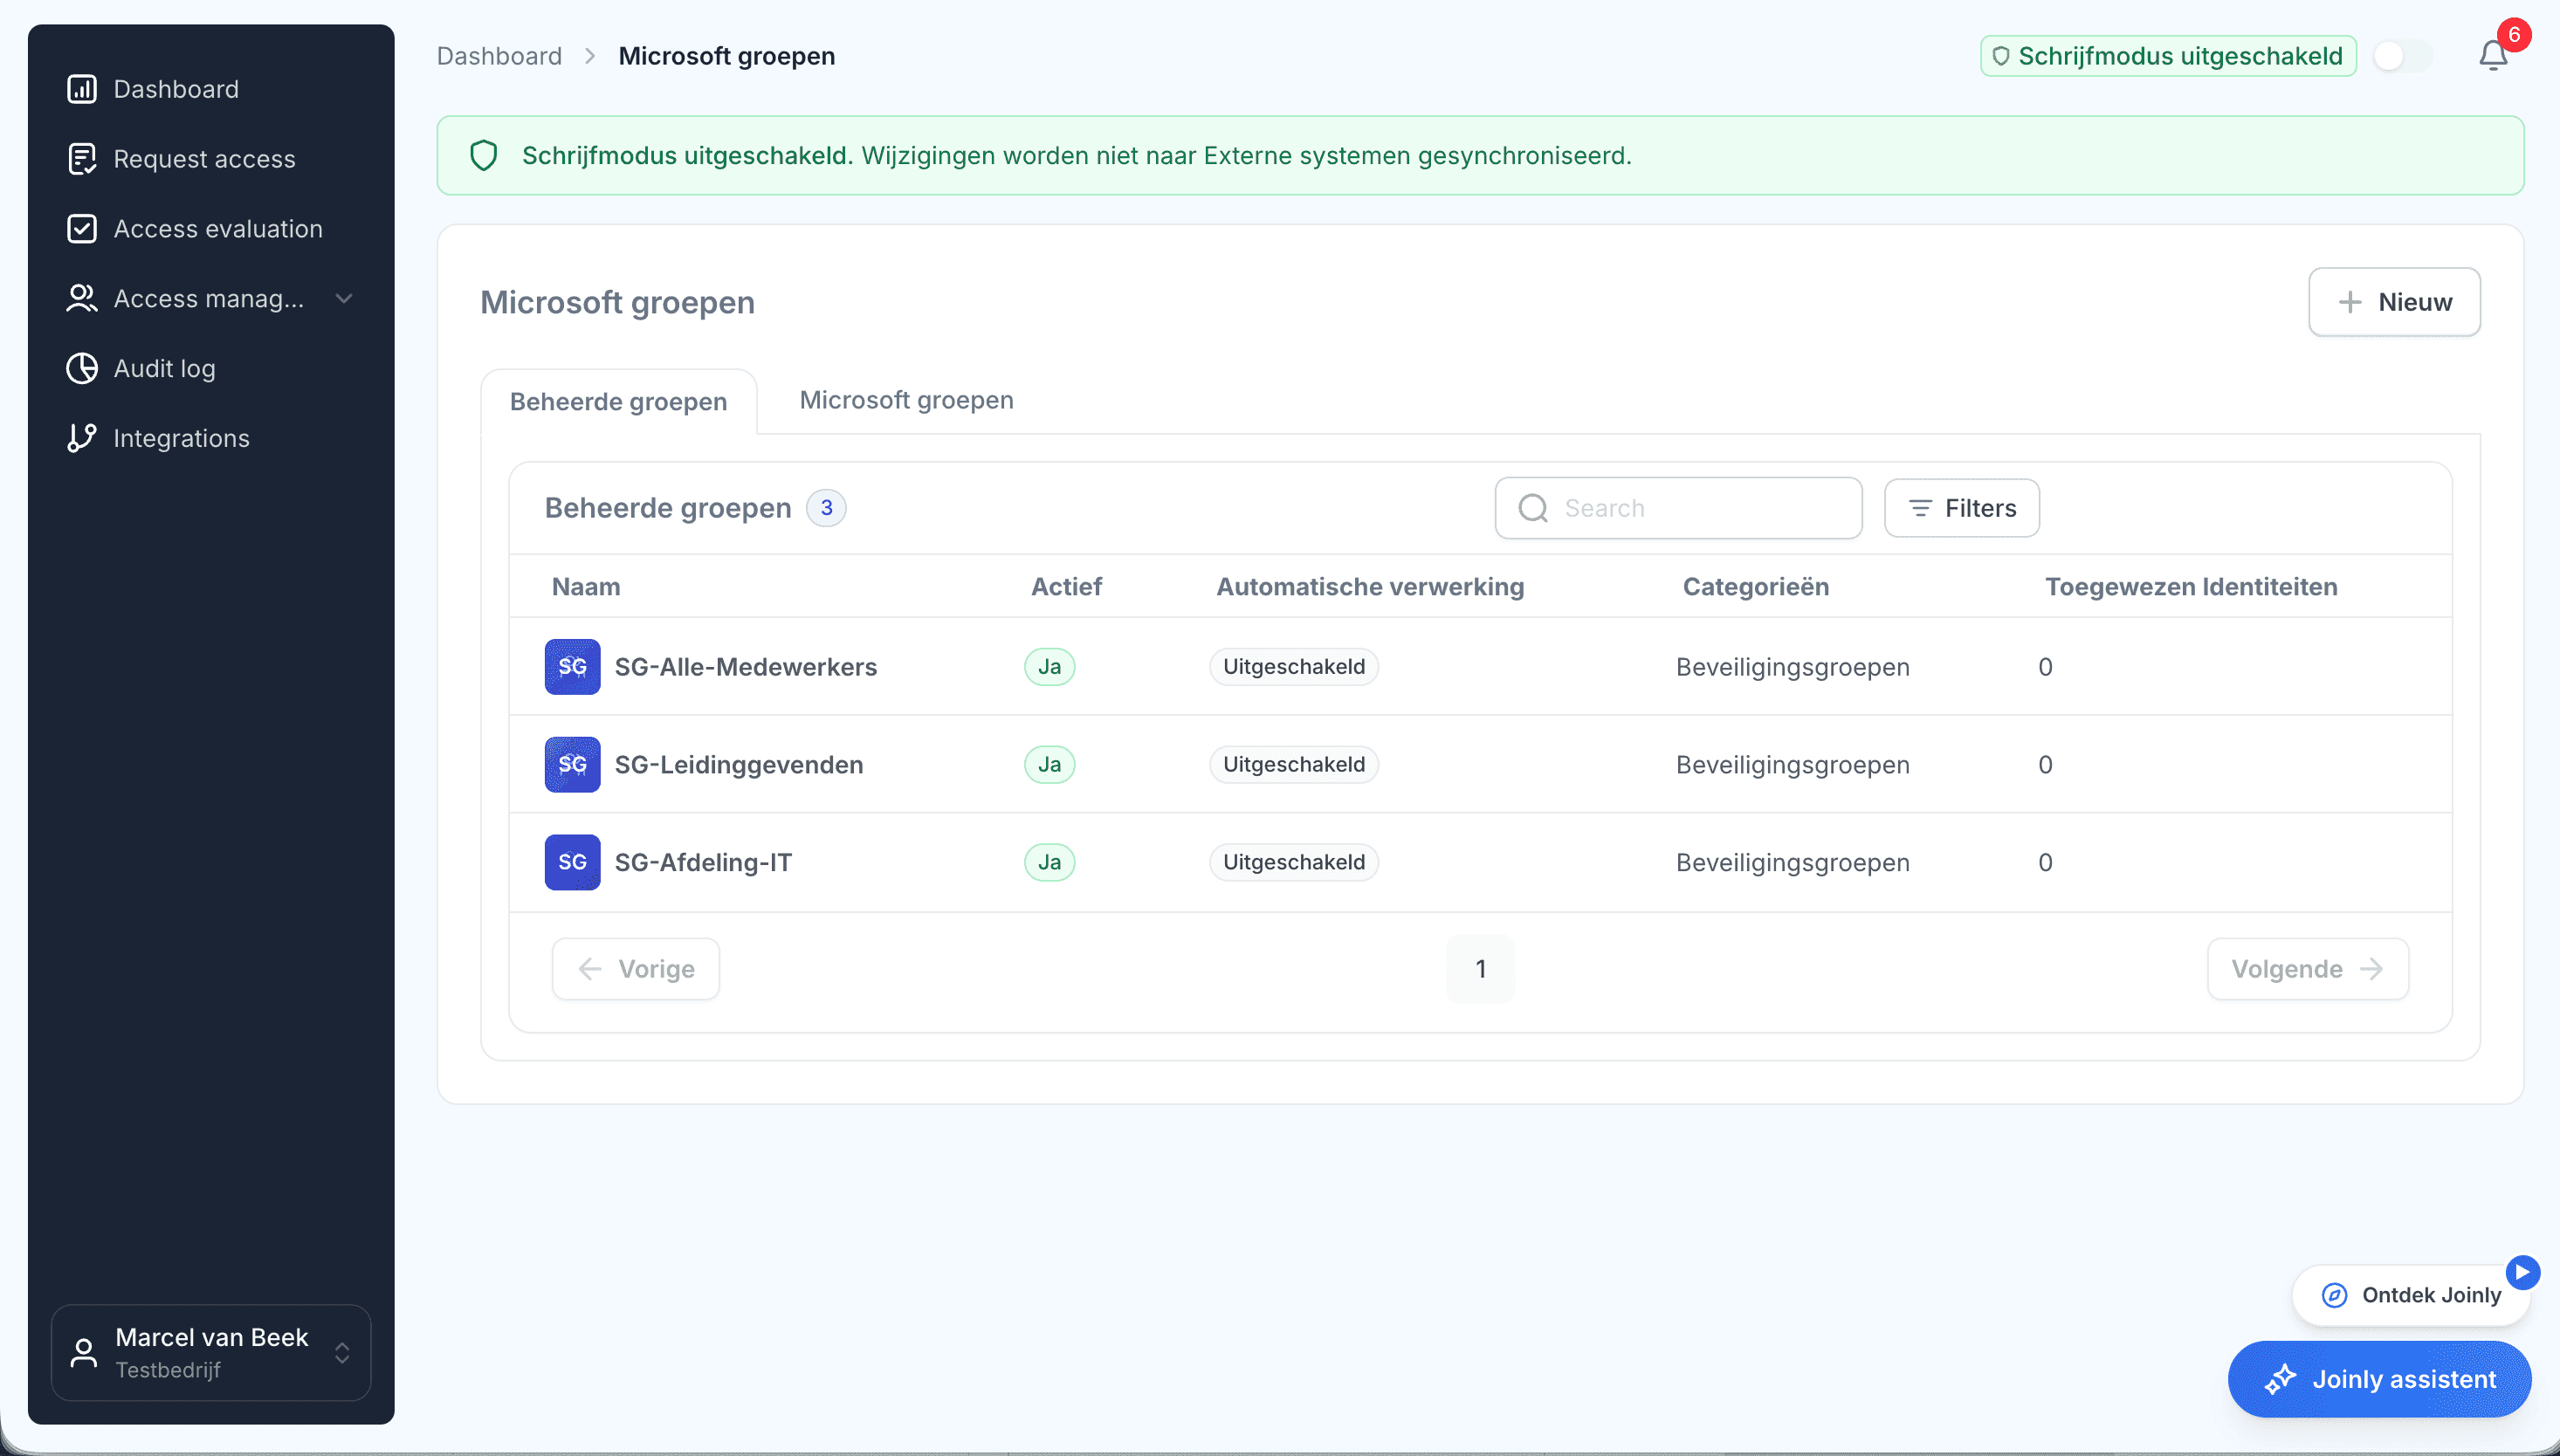The height and width of the screenshot is (1456, 2560).
Task: Expand the Access management chevron
Action: [344, 299]
